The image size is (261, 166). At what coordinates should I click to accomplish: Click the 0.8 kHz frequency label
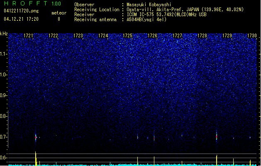[x=4, y=116]
